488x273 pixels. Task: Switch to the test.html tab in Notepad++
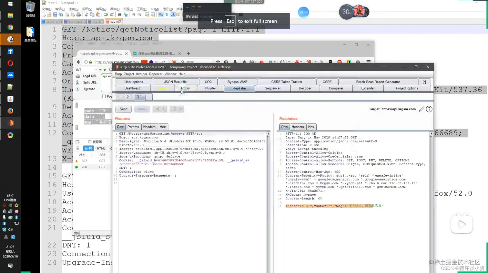tap(75, 22)
